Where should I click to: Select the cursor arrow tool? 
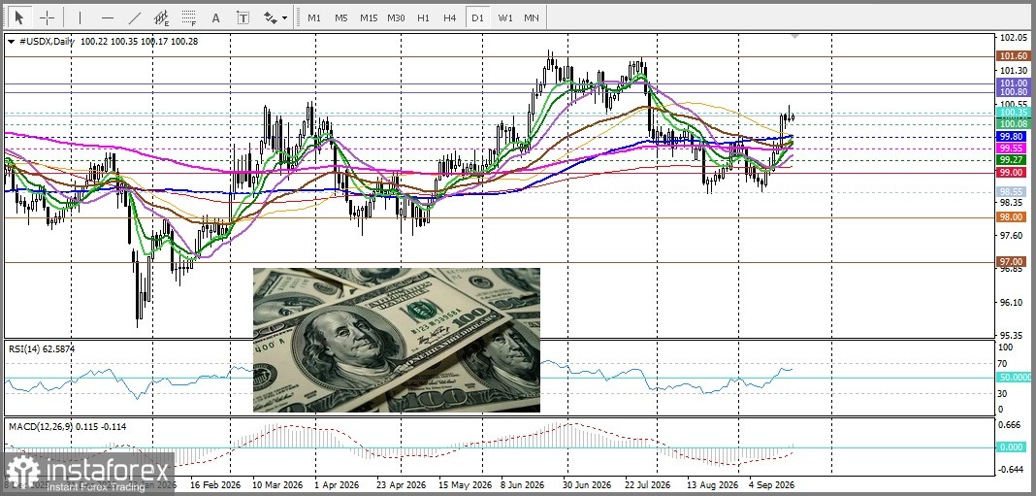click(19, 17)
